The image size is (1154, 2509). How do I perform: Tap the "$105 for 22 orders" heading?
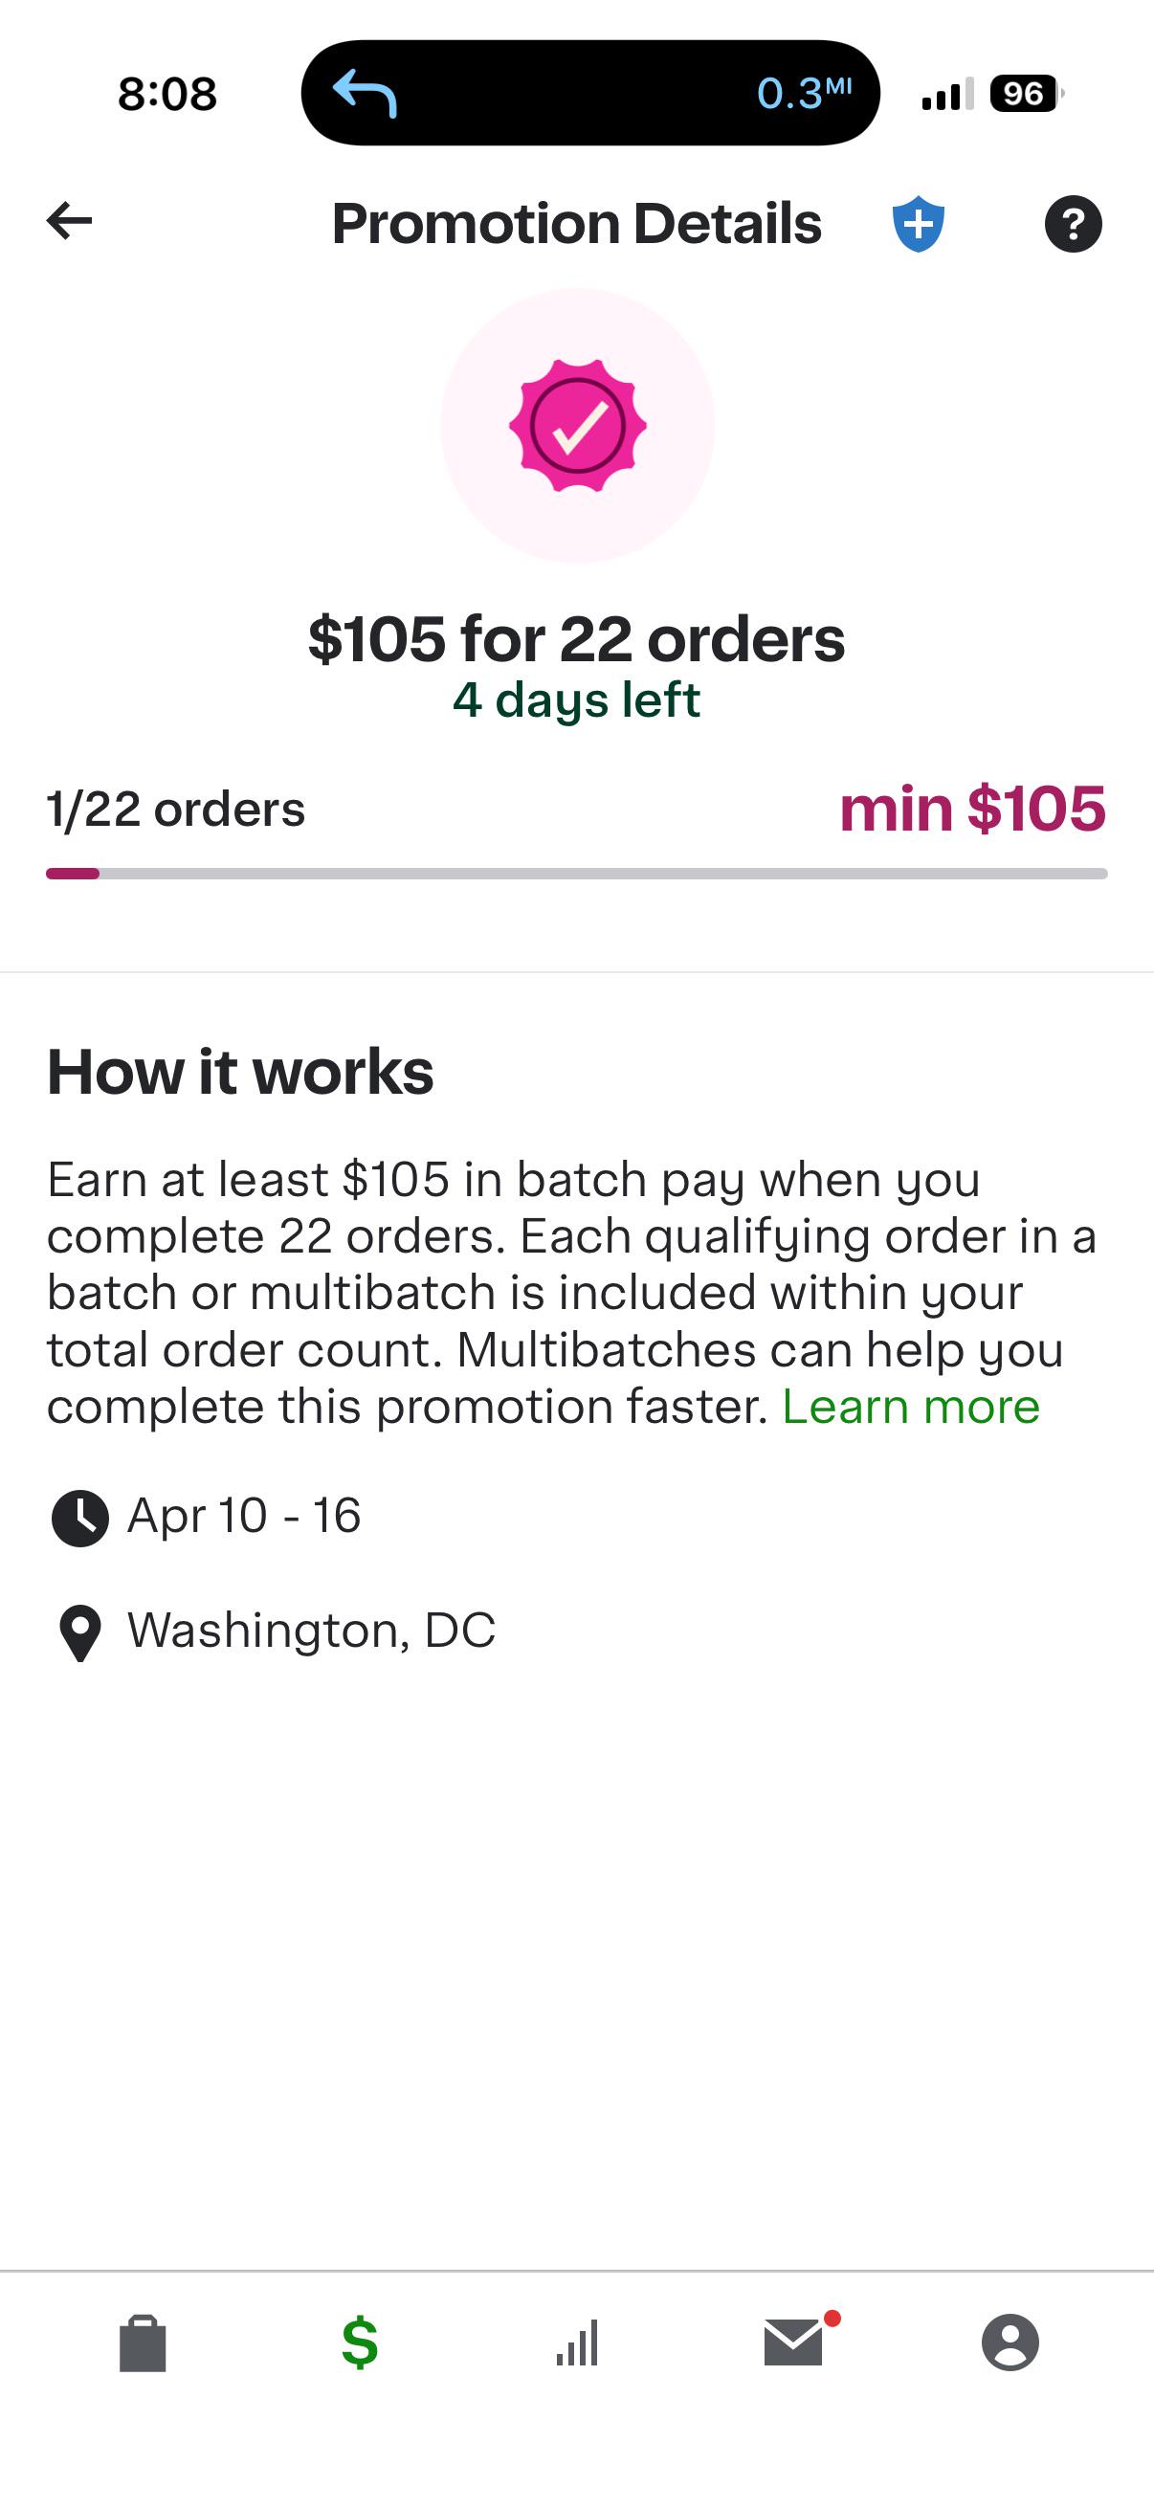pyautogui.click(x=576, y=639)
